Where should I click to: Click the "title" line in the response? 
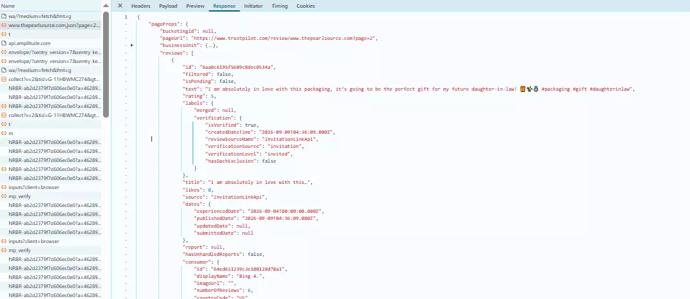click(248, 182)
